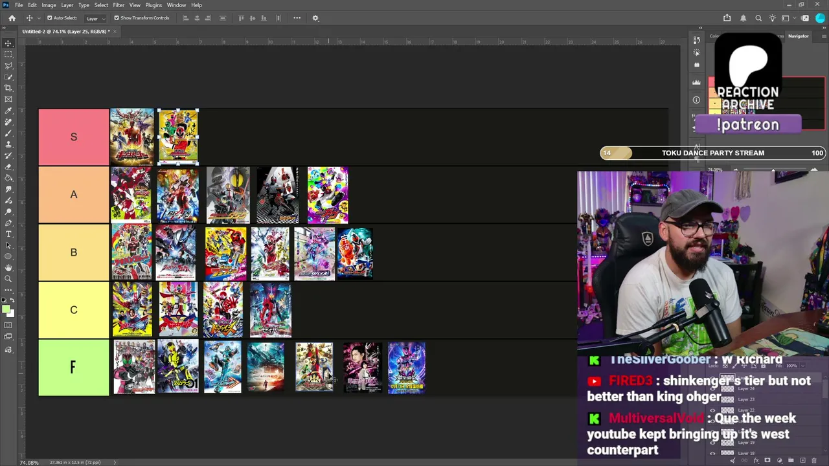
Task: Open alignment more options ellipsis
Action: (297, 18)
